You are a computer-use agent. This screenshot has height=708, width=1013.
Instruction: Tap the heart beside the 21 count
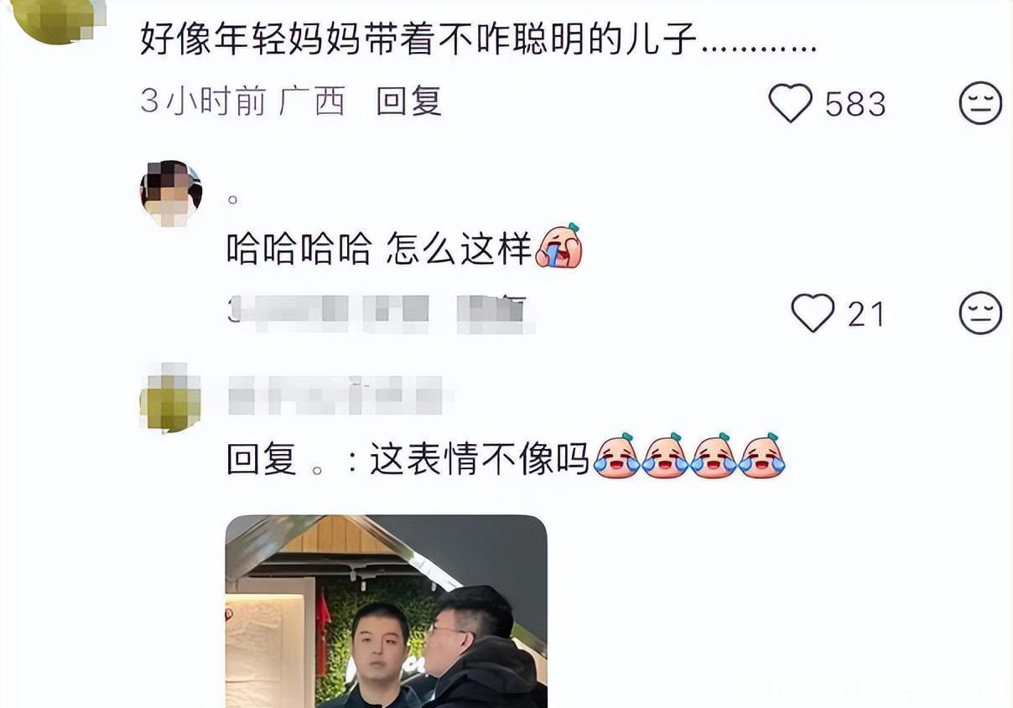(x=813, y=313)
